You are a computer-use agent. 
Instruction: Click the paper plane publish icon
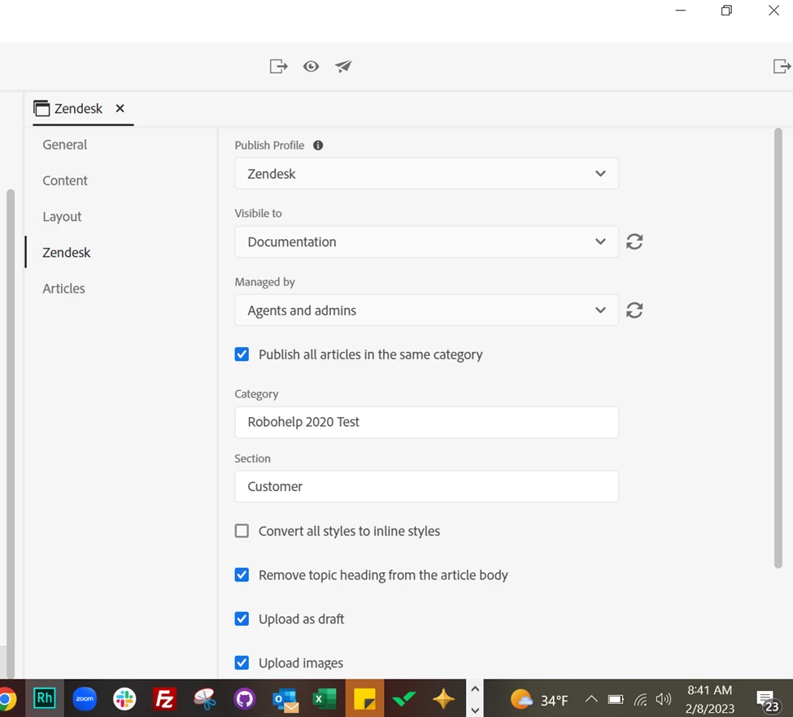tap(343, 66)
